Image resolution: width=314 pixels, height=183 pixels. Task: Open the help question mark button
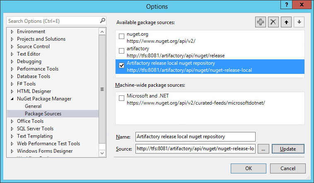[286, 5]
